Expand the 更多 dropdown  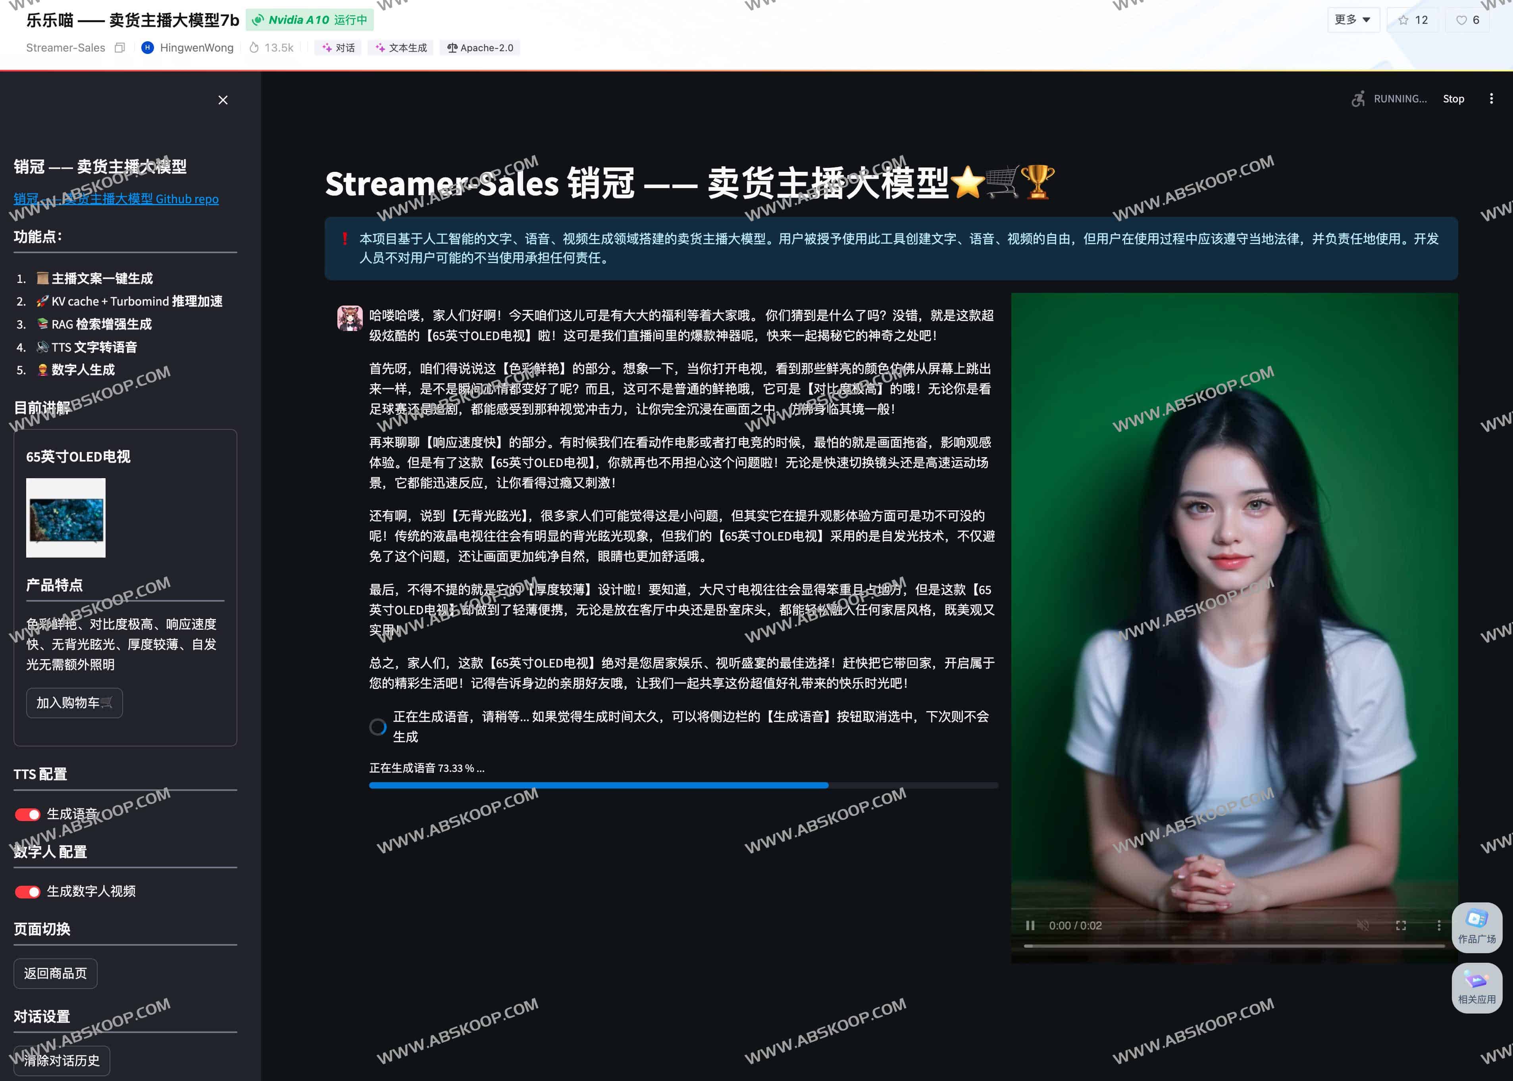click(1353, 19)
